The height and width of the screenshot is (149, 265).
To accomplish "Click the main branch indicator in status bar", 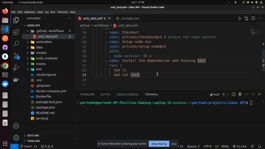I will 26,146.
